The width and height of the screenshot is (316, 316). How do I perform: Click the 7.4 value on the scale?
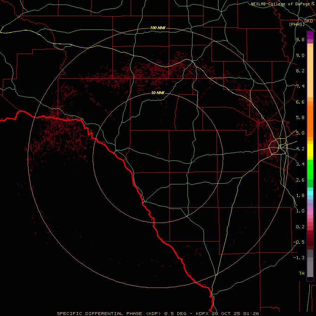tap(300, 86)
